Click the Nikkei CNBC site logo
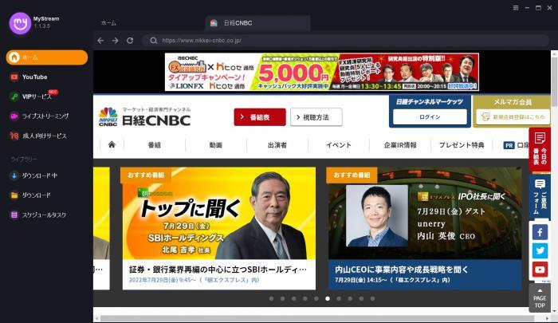The image size is (558, 323). 144,116
